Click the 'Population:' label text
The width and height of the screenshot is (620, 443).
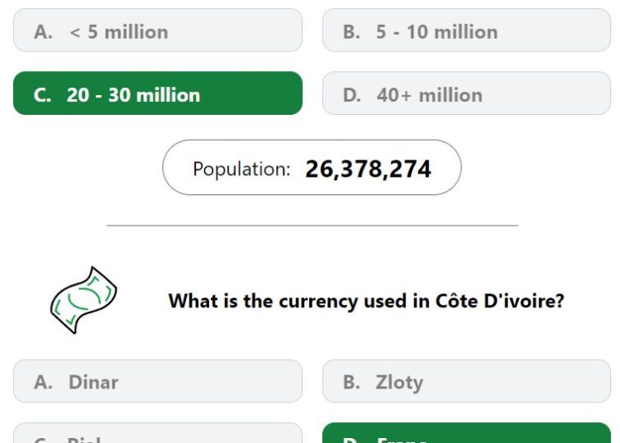pos(241,169)
